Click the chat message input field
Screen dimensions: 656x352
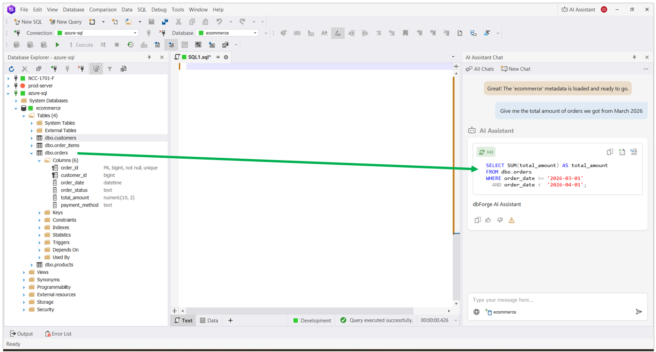point(557,300)
